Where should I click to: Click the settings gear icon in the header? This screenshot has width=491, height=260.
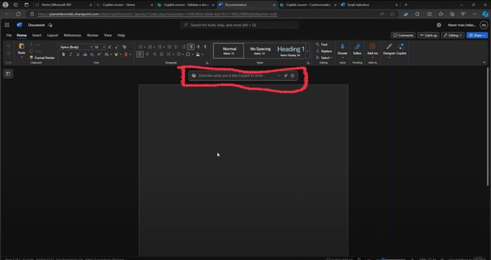tap(439, 25)
